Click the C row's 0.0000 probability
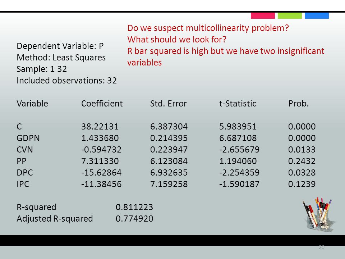This screenshot has height=259, width=345. click(302, 127)
